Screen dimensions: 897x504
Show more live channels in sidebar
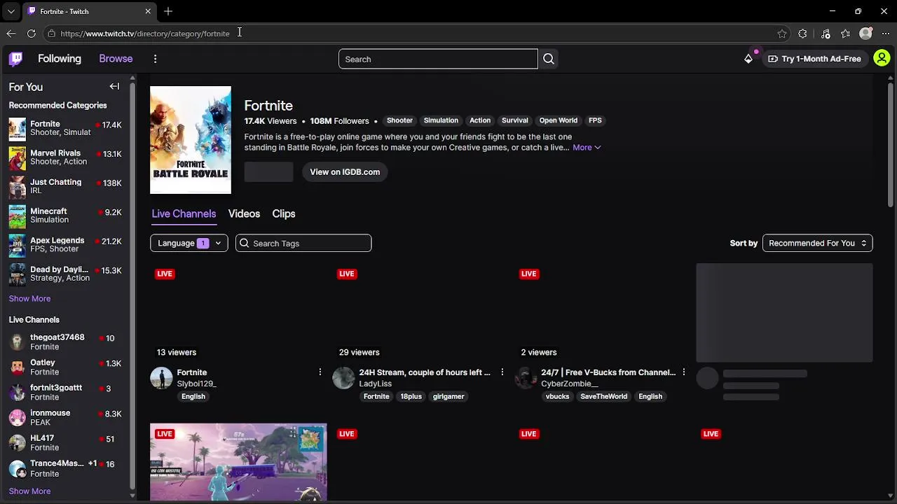point(29,491)
